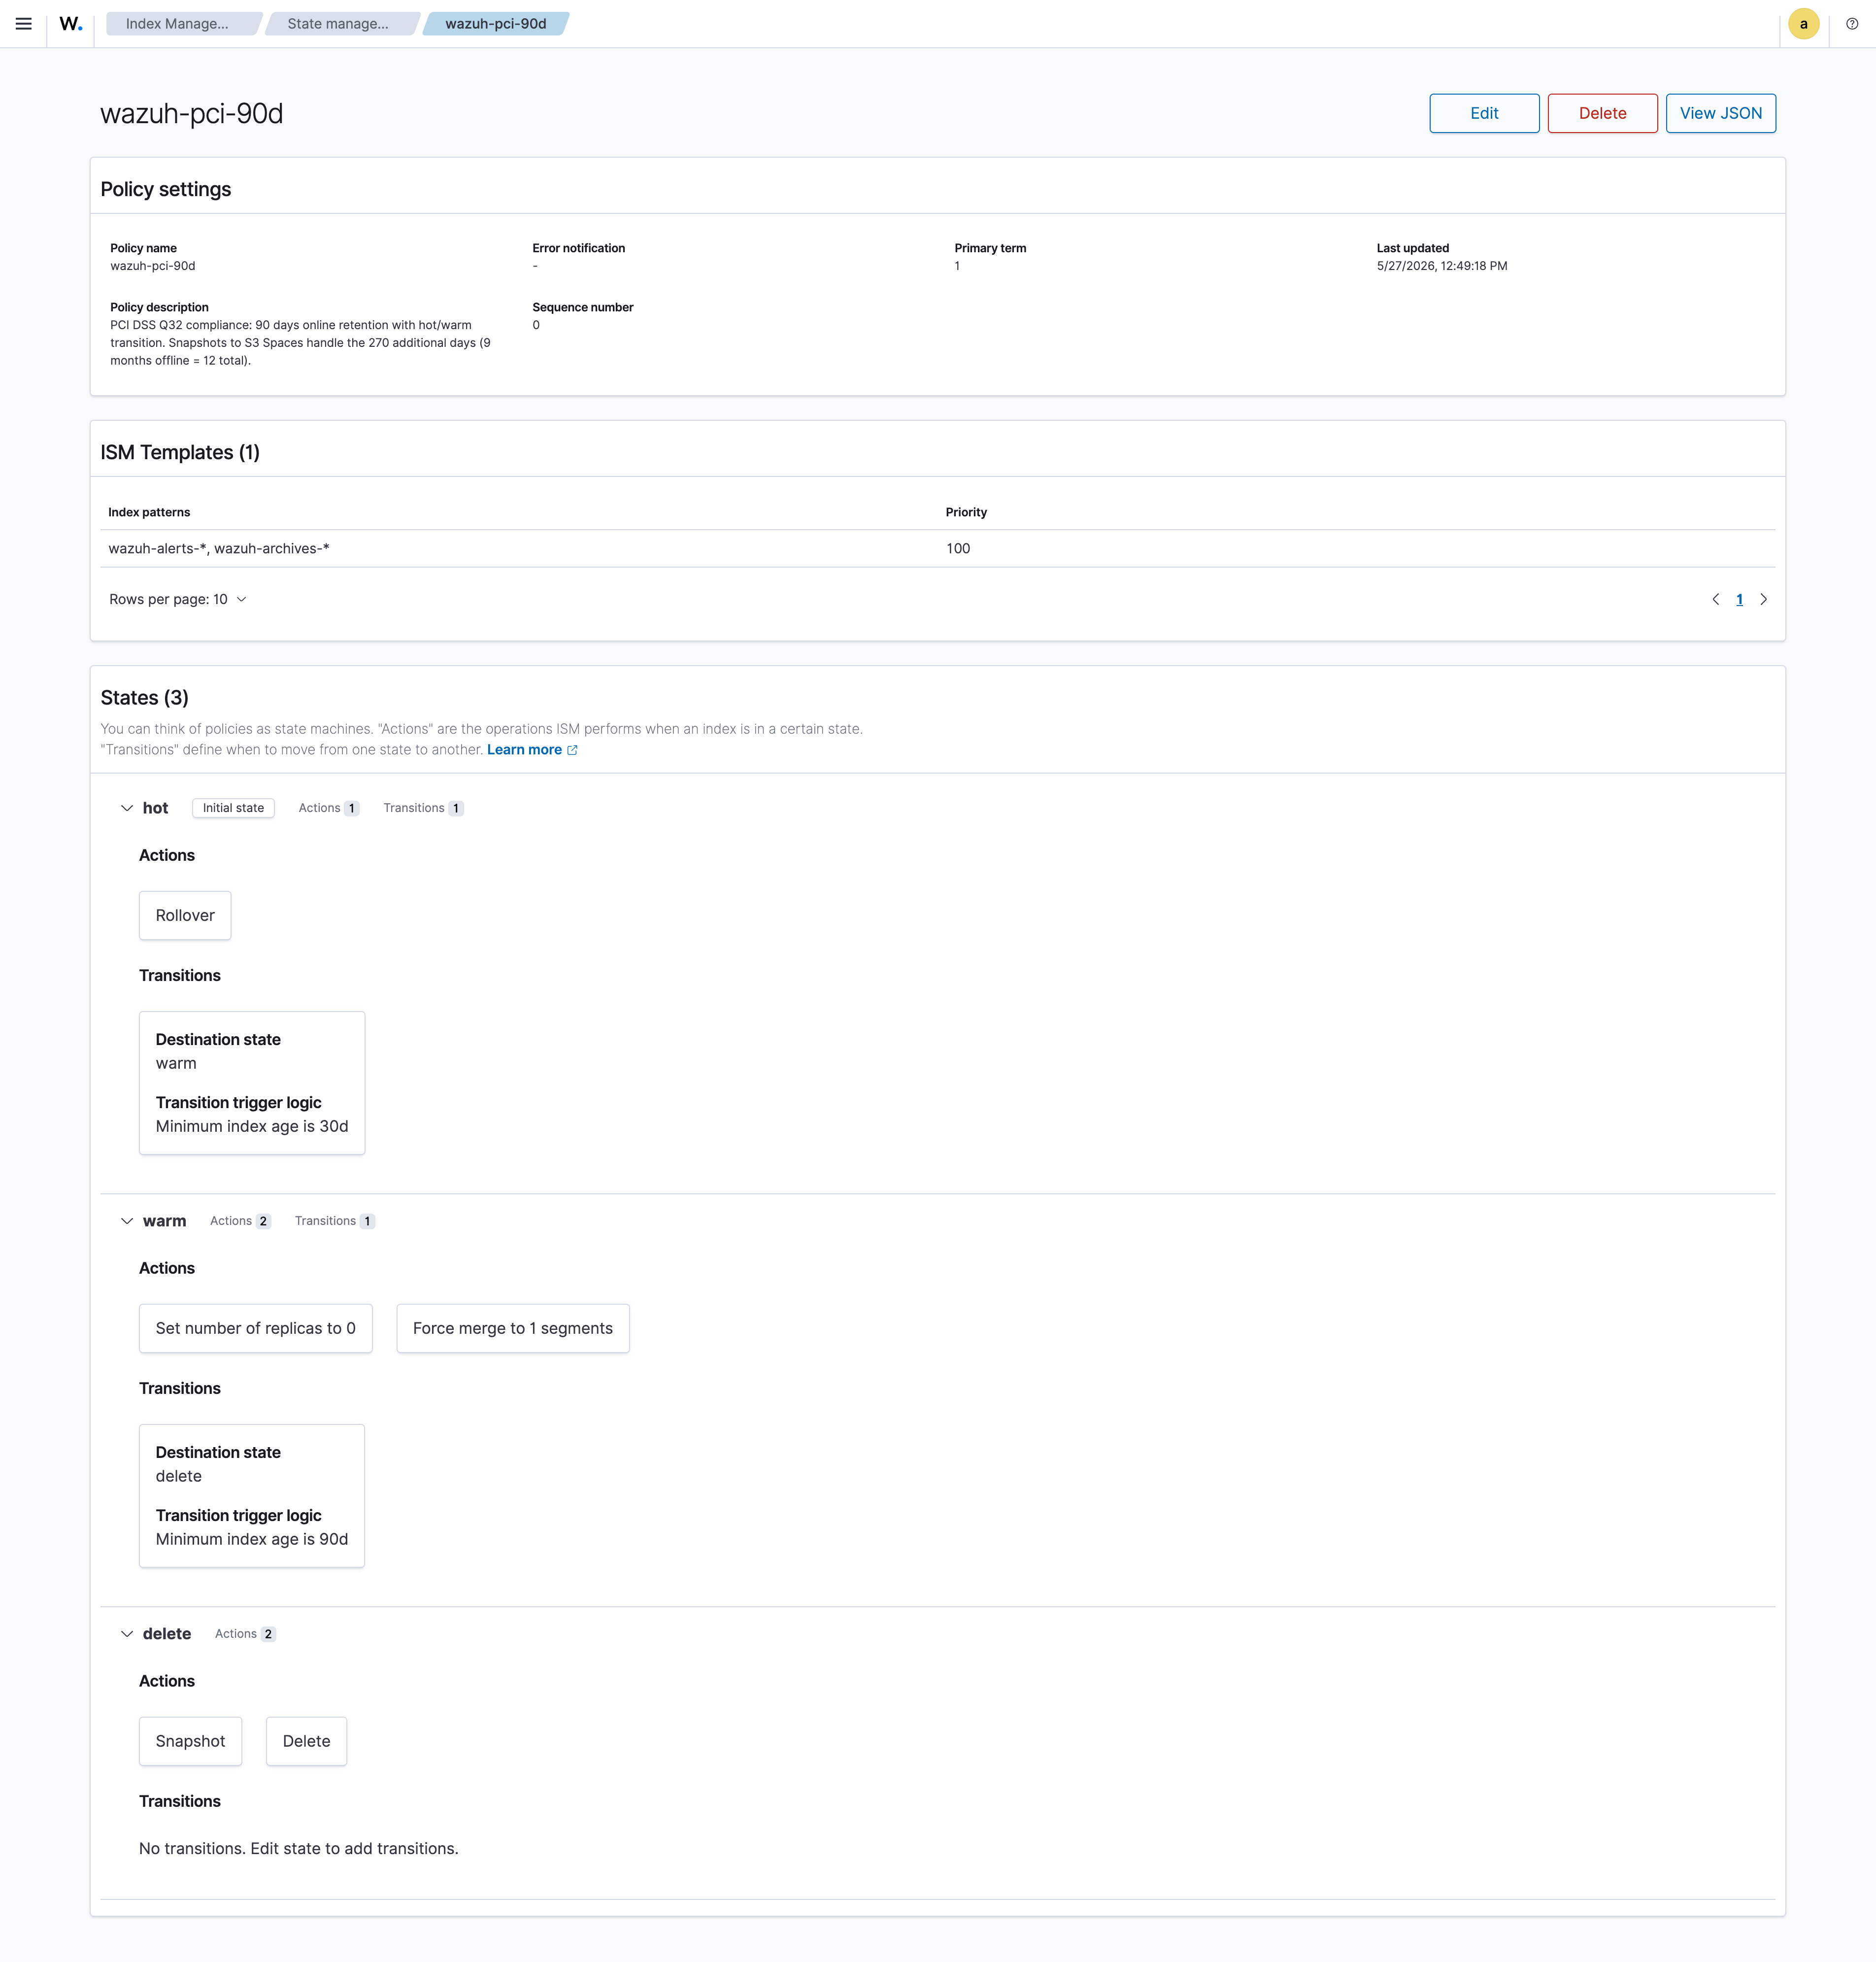The image size is (1876, 1962).
Task: Click warm state Transitions count label
Action: point(334,1221)
